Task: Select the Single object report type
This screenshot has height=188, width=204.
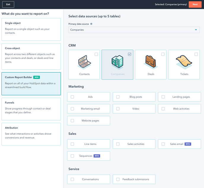Action: click(31, 29)
